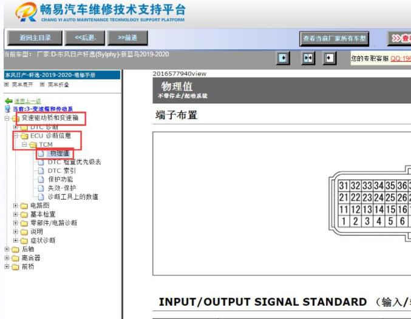Open the DTC 索引 page
This screenshot has width=411, height=319.
[x=62, y=171]
